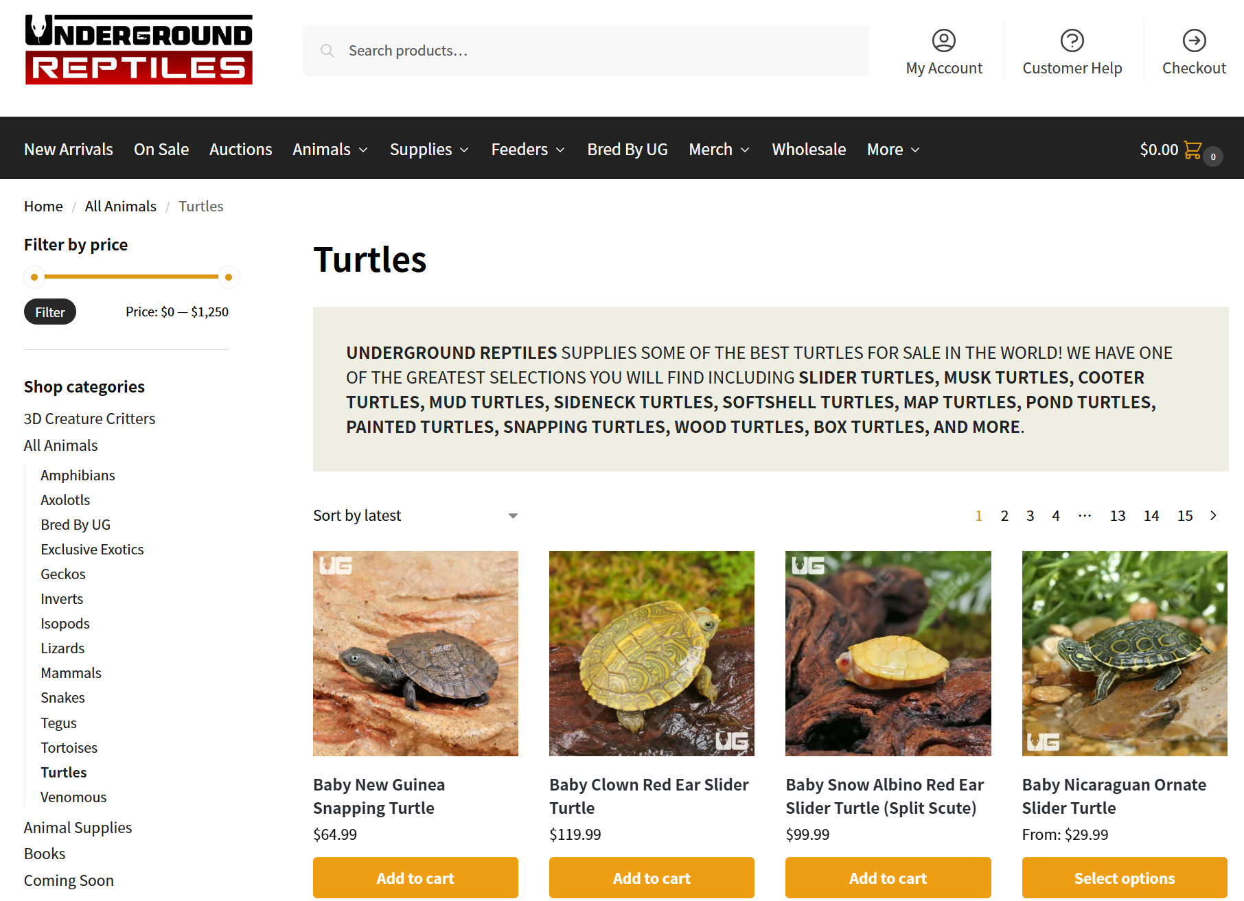Click the Underground Reptiles logo

tap(139, 50)
